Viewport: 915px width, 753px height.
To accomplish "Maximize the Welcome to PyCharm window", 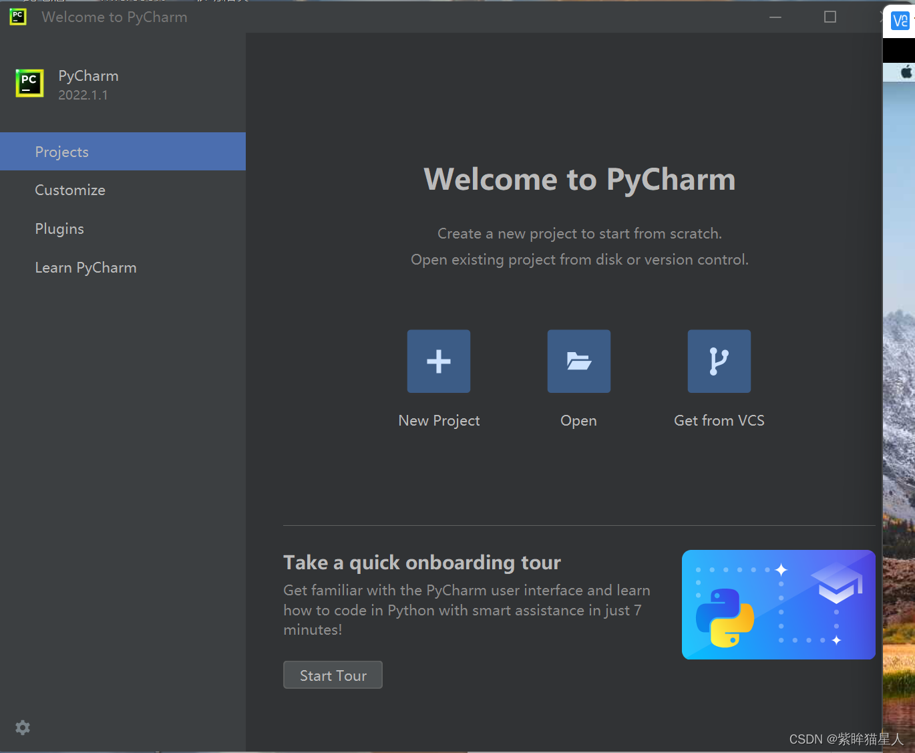I will [830, 17].
